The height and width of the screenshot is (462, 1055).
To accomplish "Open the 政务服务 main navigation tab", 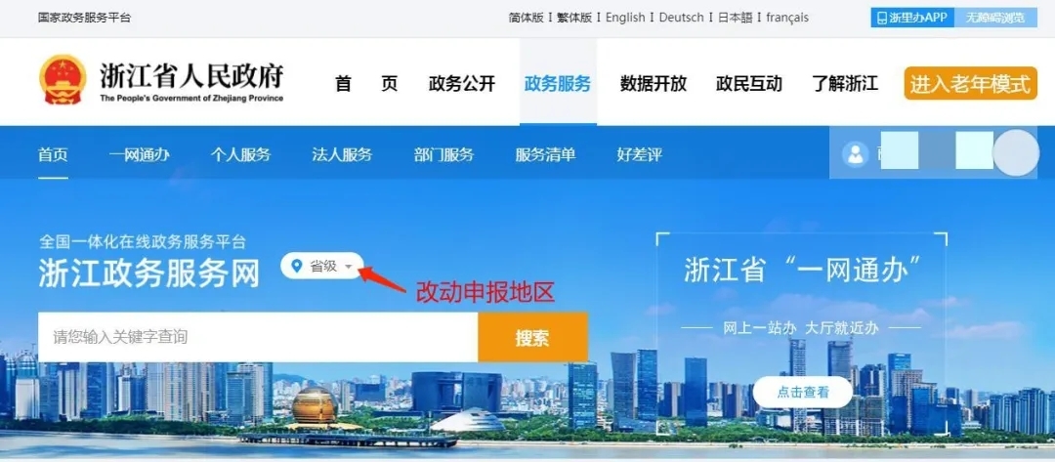I will pos(558,83).
